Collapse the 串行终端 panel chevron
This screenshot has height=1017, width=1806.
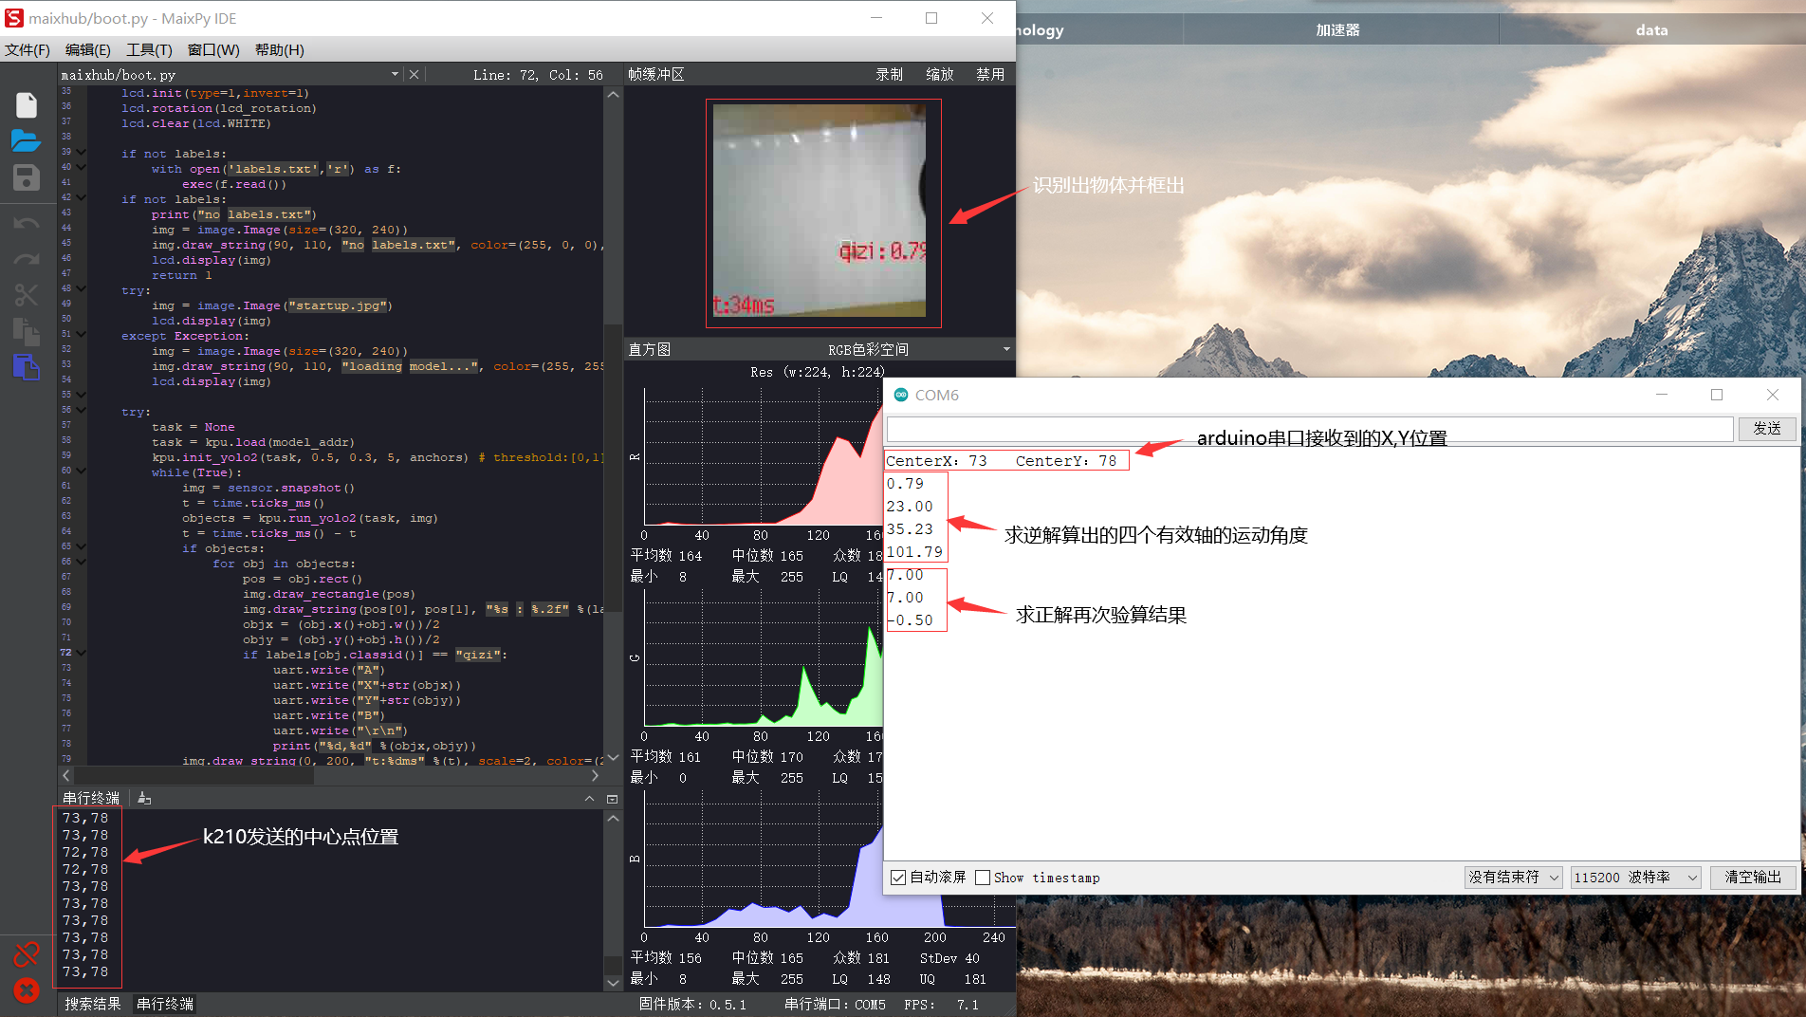tap(589, 798)
